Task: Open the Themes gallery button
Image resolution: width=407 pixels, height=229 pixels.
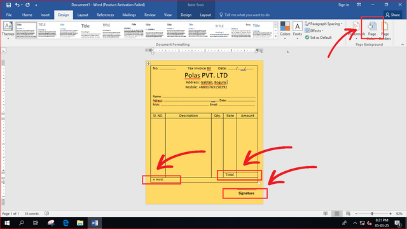Action: (8, 31)
